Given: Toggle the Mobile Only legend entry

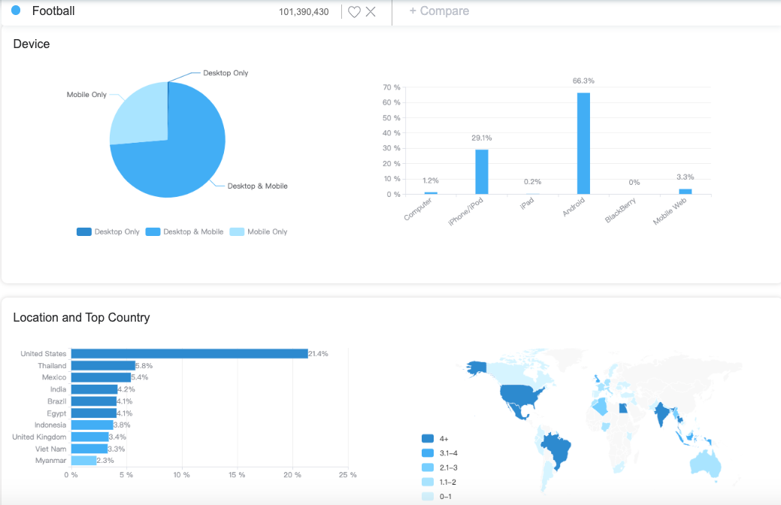Looking at the screenshot, I should tap(259, 231).
